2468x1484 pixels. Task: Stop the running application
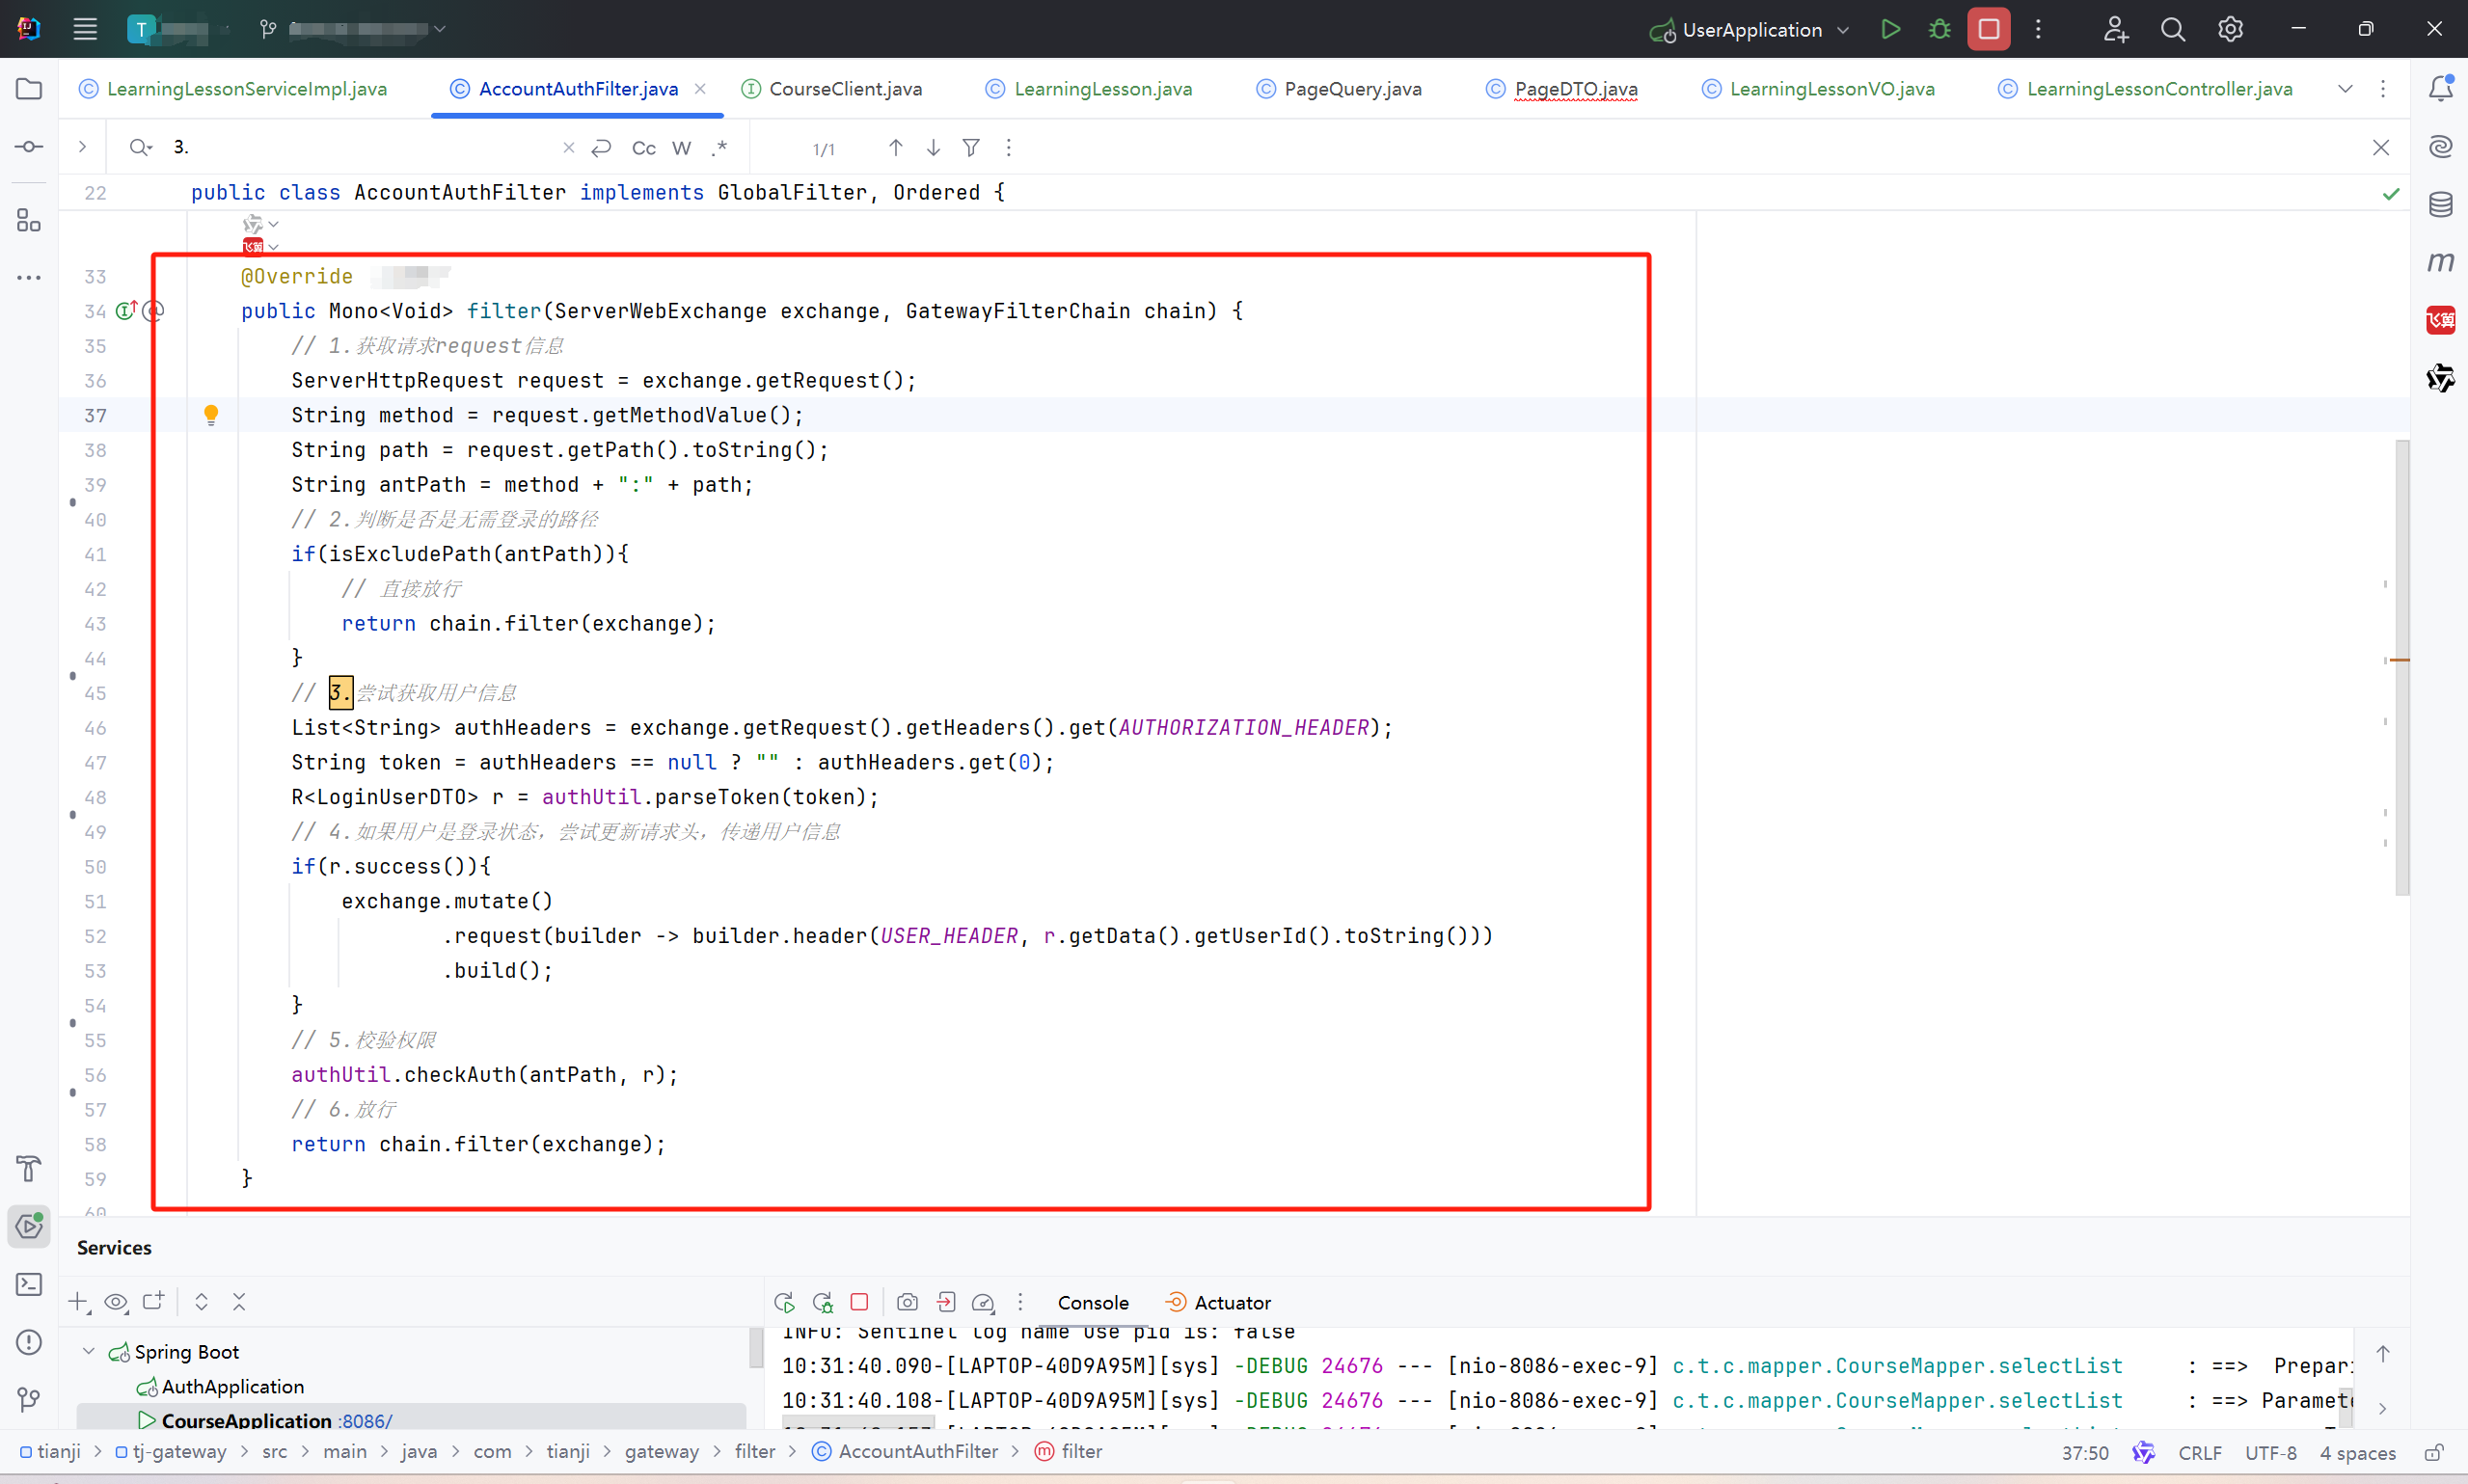coord(1989,29)
